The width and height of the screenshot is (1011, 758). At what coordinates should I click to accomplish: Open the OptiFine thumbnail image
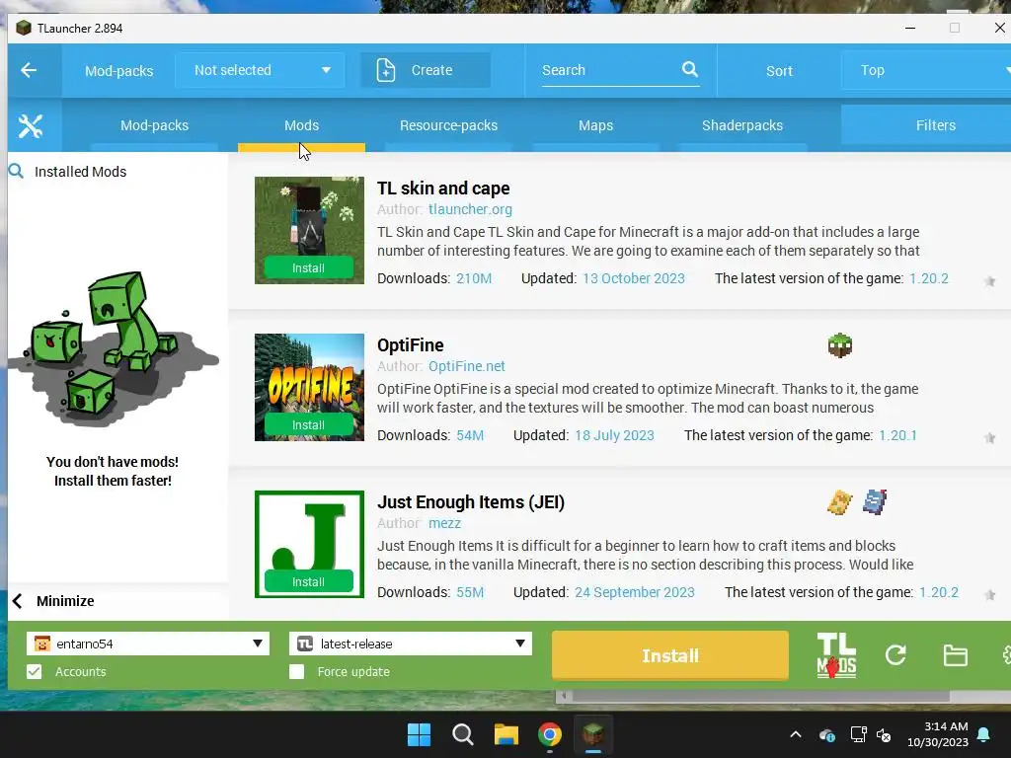click(x=309, y=387)
